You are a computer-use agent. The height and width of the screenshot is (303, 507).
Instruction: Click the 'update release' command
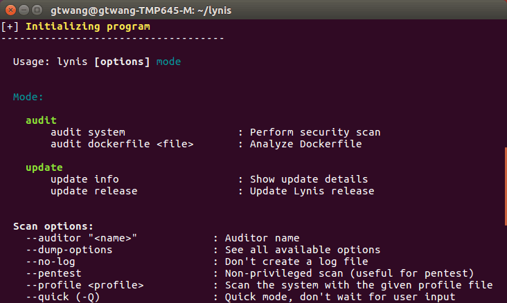point(94,191)
